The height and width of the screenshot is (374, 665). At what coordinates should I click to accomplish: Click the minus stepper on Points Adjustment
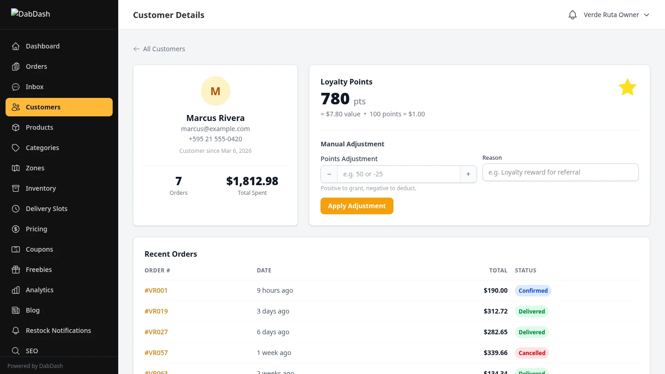coord(329,174)
